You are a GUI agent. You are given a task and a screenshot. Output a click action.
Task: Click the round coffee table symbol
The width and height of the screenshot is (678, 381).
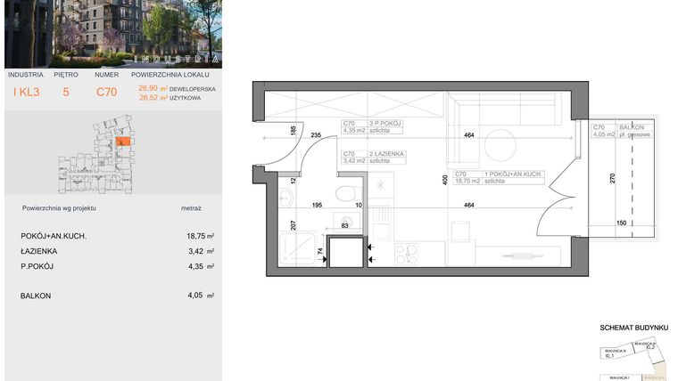(500, 145)
